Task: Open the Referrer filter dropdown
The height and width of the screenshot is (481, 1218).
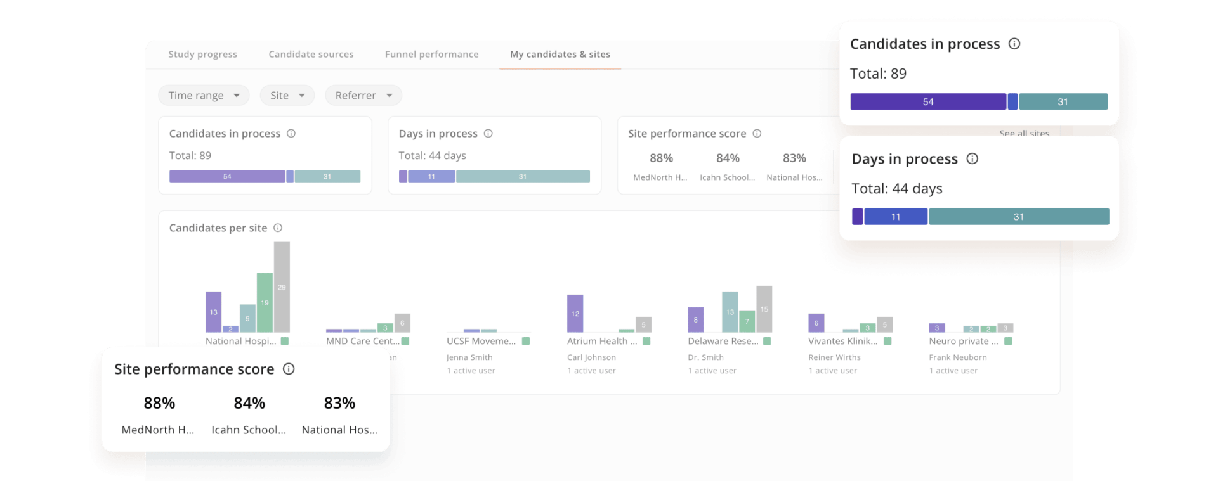Action: tap(363, 96)
